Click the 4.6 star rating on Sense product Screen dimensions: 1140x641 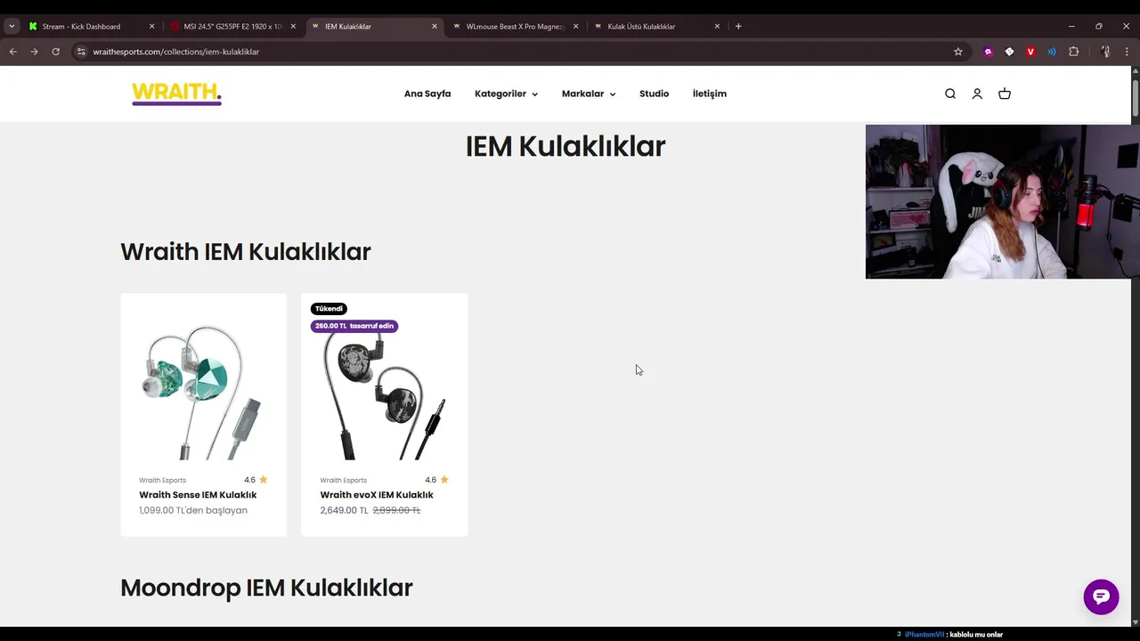[x=256, y=480]
